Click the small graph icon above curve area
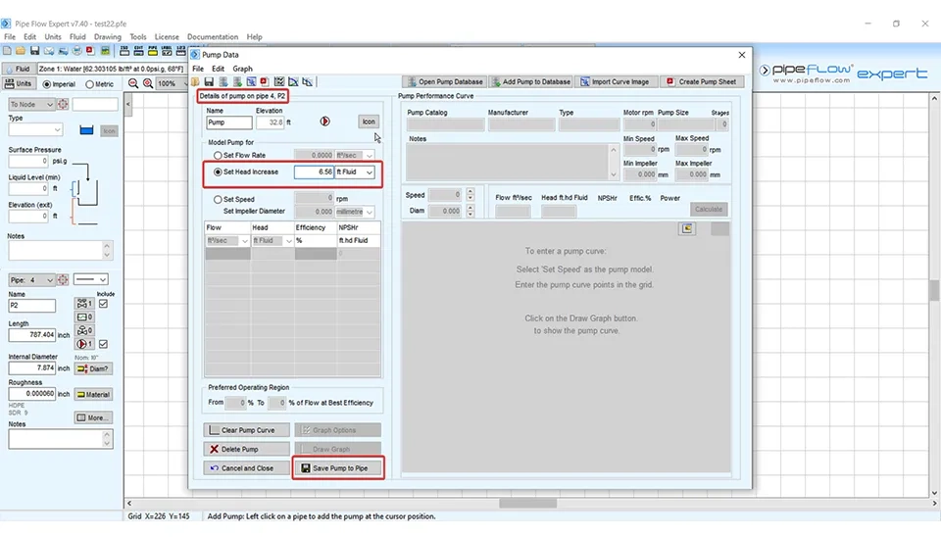 (x=688, y=228)
